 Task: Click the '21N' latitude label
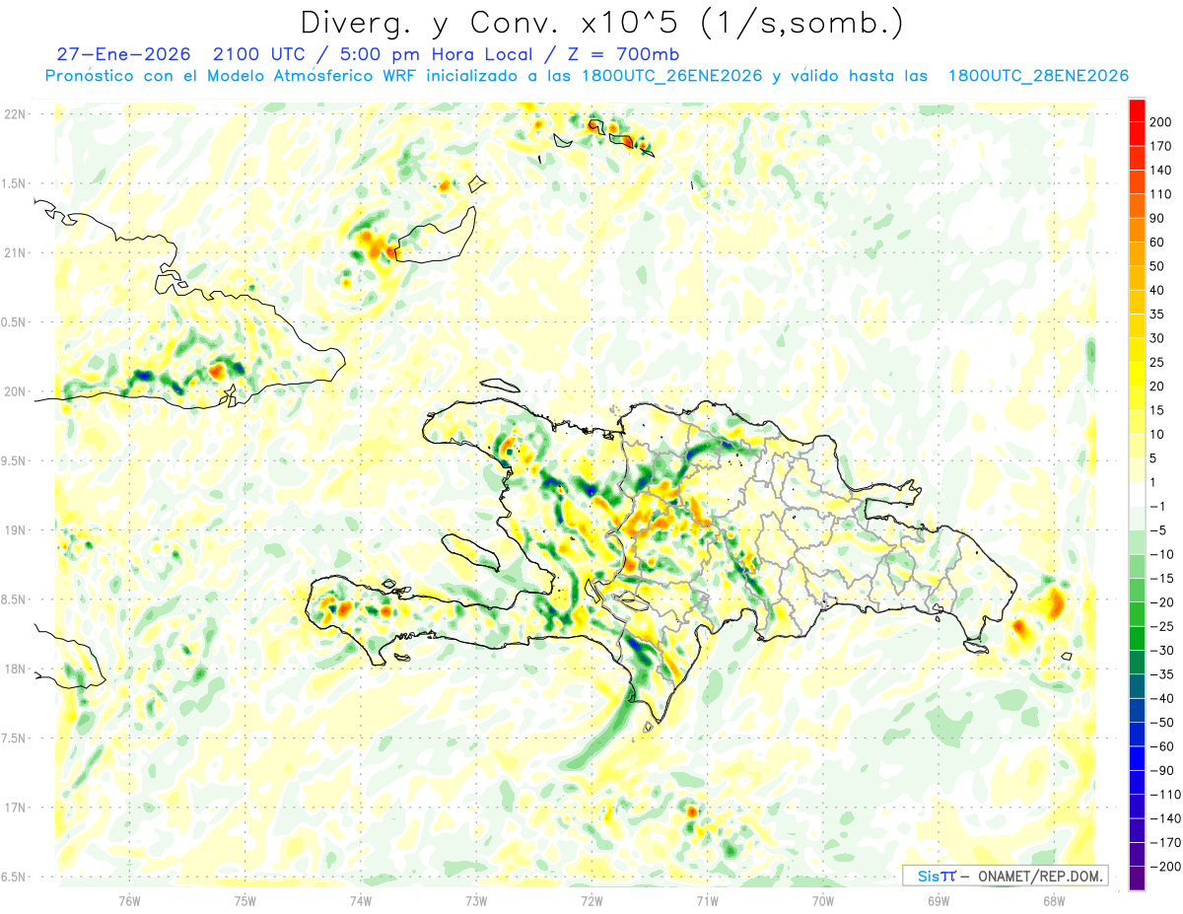click(x=14, y=252)
